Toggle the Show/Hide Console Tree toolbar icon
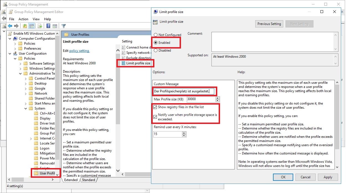347x193 pixels. (32, 26)
